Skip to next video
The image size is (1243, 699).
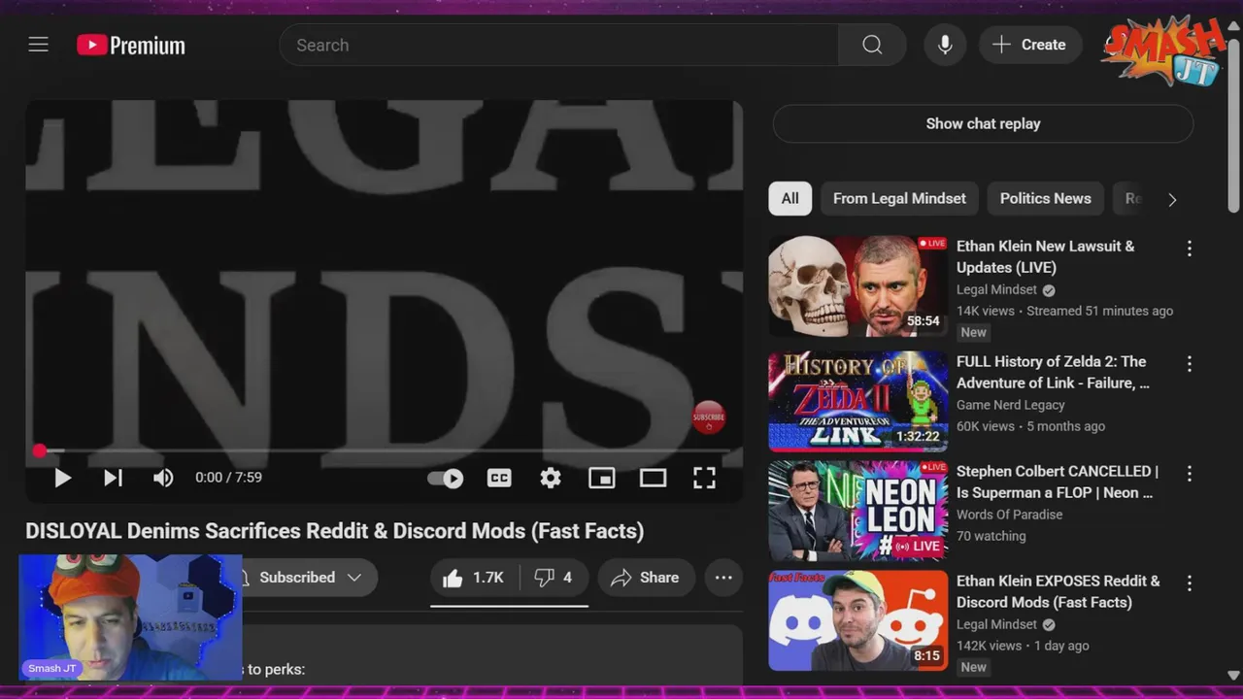[113, 478]
